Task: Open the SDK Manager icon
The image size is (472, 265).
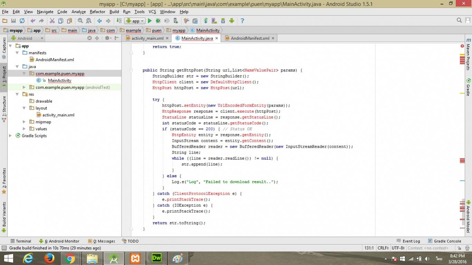Action: click(223, 21)
